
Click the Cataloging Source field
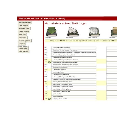tap(74, 70)
